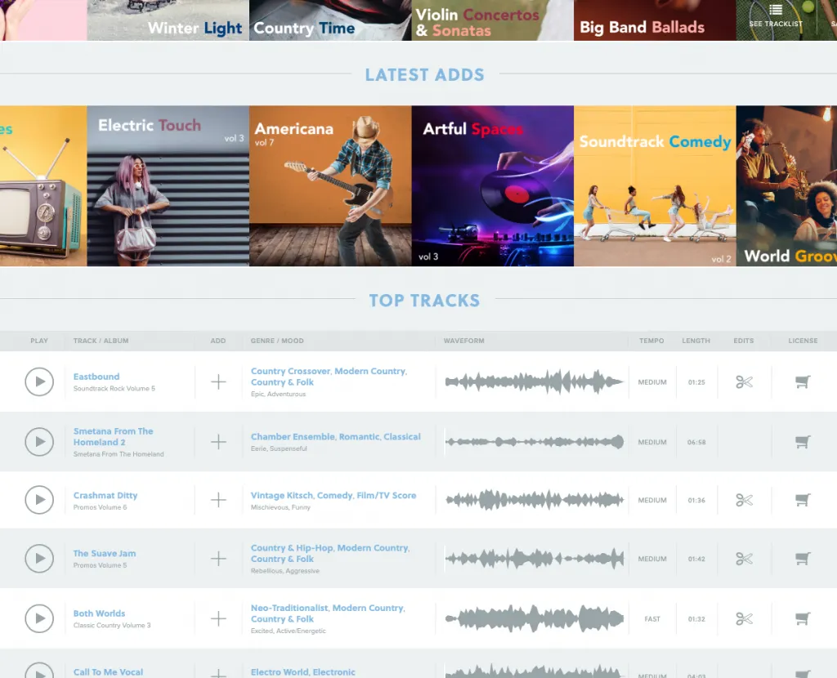
Task: Open album Promos Volume 6
Action: coord(100,507)
